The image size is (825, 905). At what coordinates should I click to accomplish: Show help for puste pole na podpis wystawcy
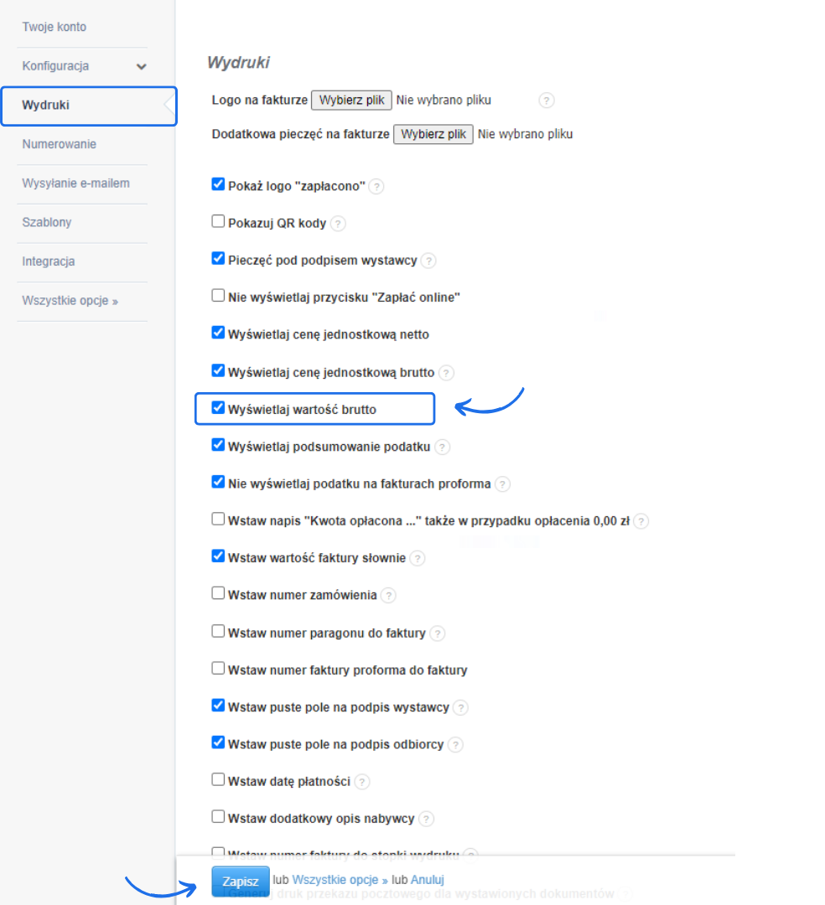pos(460,707)
